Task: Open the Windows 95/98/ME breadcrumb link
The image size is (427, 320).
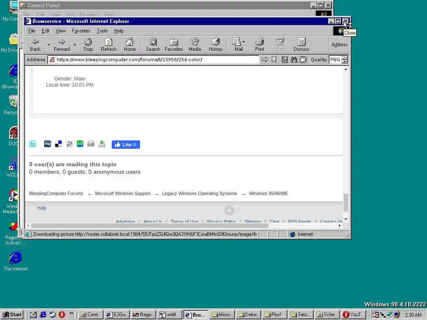Action: [268, 193]
